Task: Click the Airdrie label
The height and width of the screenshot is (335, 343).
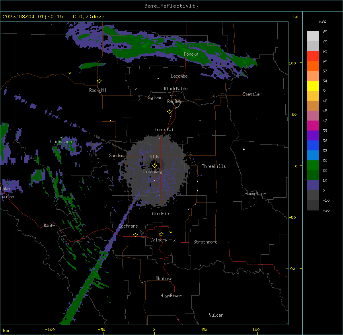Action: pyautogui.click(x=161, y=214)
